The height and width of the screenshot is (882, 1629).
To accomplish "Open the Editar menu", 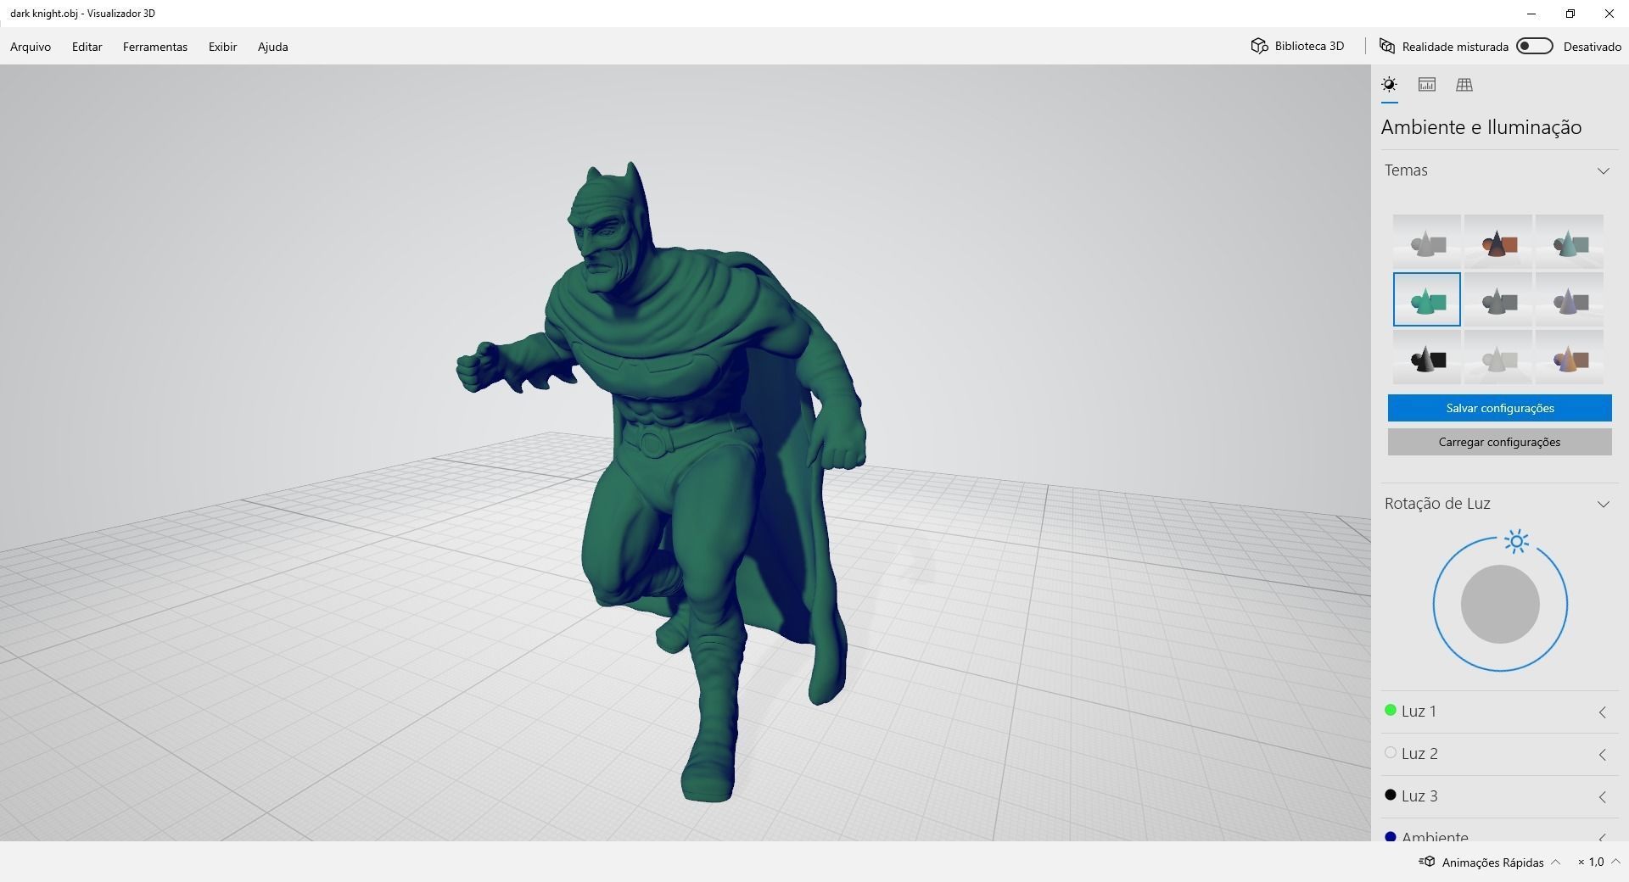I will [87, 47].
